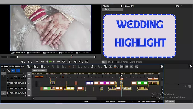Click the Replace clip icon

(63, 67)
